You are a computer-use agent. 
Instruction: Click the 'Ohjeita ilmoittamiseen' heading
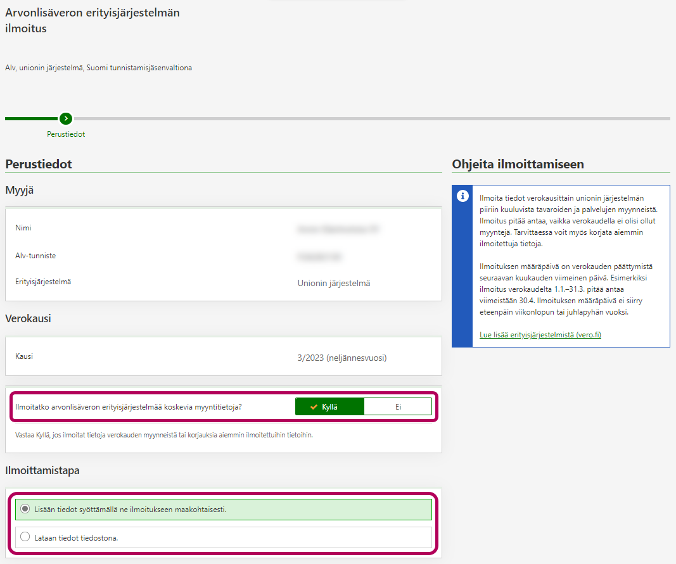(x=518, y=164)
